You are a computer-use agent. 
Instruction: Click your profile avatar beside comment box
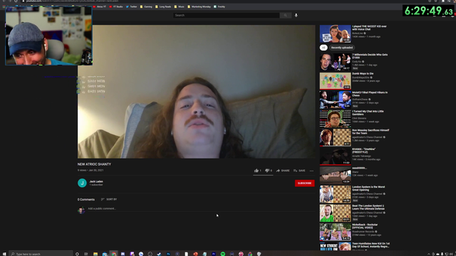(x=81, y=210)
